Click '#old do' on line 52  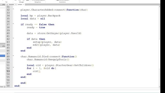[x=49, y=68]
